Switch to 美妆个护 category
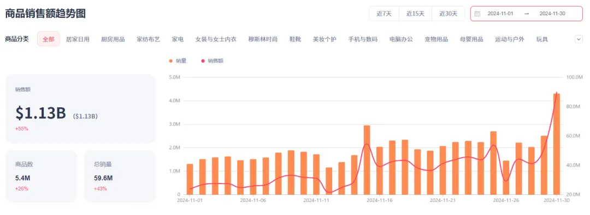 pyautogui.click(x=324, y=39)
